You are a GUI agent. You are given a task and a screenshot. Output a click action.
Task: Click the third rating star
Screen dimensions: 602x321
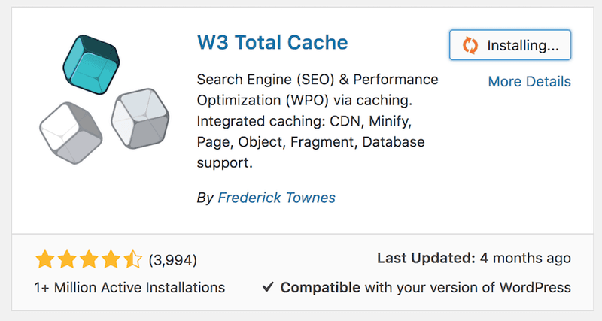[88, 260]
